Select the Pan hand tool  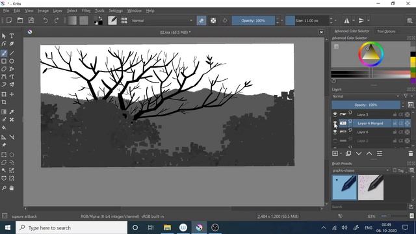[x=12, y=188]
